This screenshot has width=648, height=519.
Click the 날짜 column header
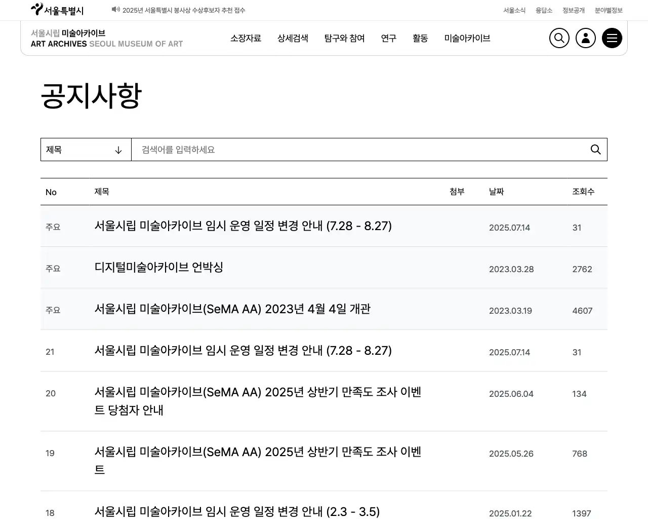click(497, 192)
